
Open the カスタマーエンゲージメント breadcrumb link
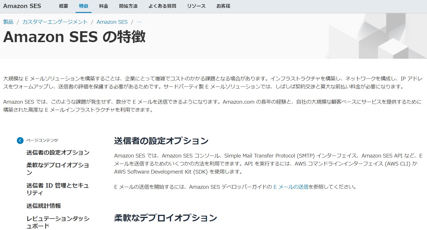pyautogui.click(x=55, y=22)
